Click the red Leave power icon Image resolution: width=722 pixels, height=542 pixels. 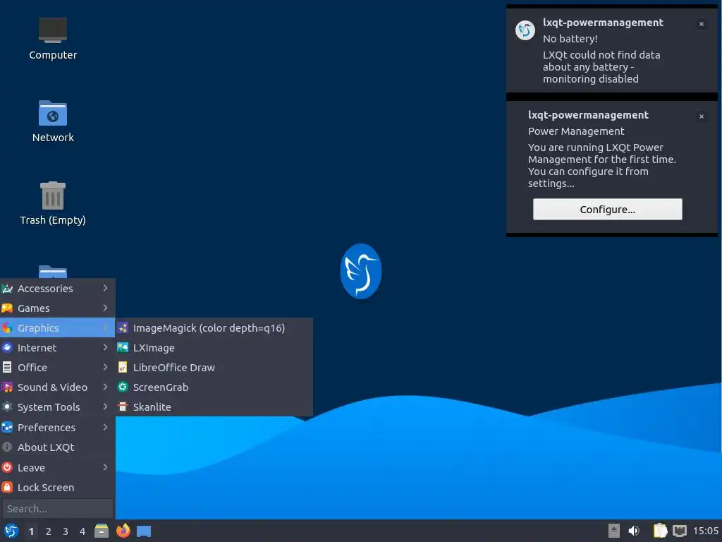point(7,467)
